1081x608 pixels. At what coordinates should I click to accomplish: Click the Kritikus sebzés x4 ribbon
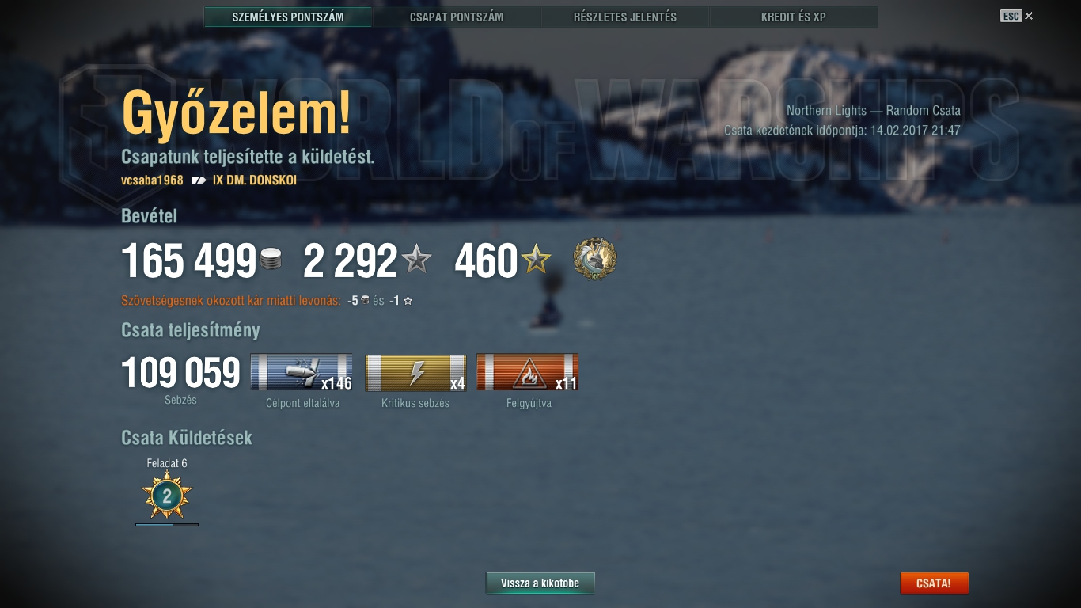point(415,372)
